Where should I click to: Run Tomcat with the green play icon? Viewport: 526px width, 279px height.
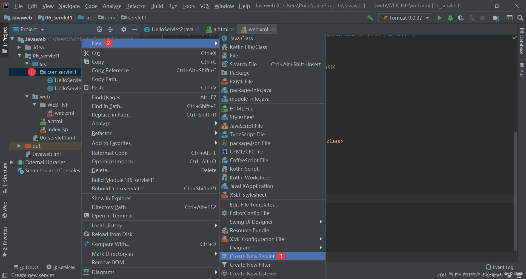point(440,18)
